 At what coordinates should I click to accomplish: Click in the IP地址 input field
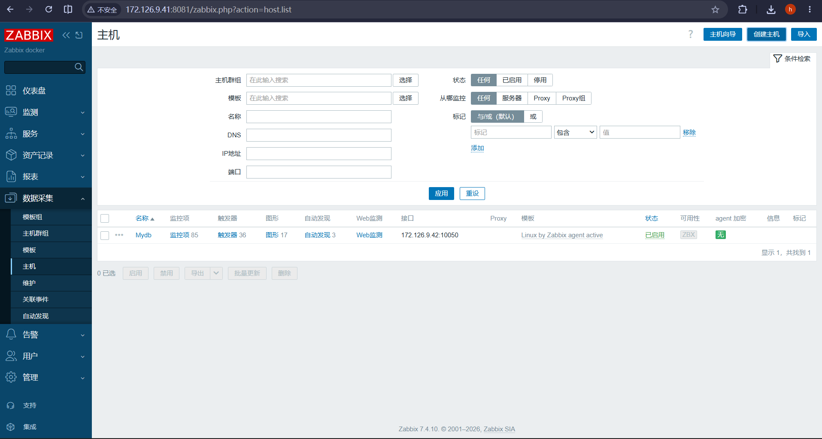click(318, 154)
